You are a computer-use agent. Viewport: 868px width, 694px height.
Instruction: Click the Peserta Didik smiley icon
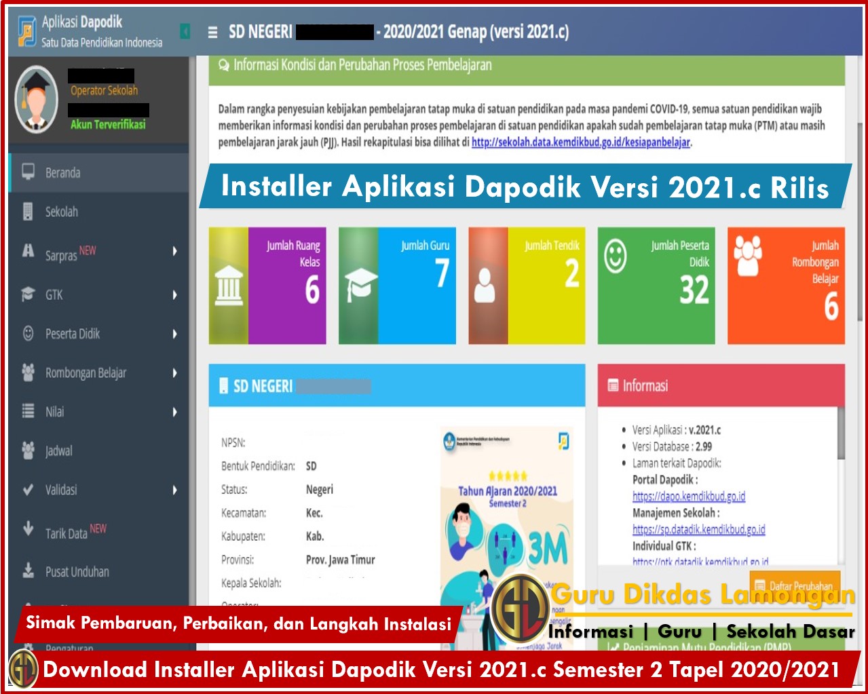(x=28, y=333)
